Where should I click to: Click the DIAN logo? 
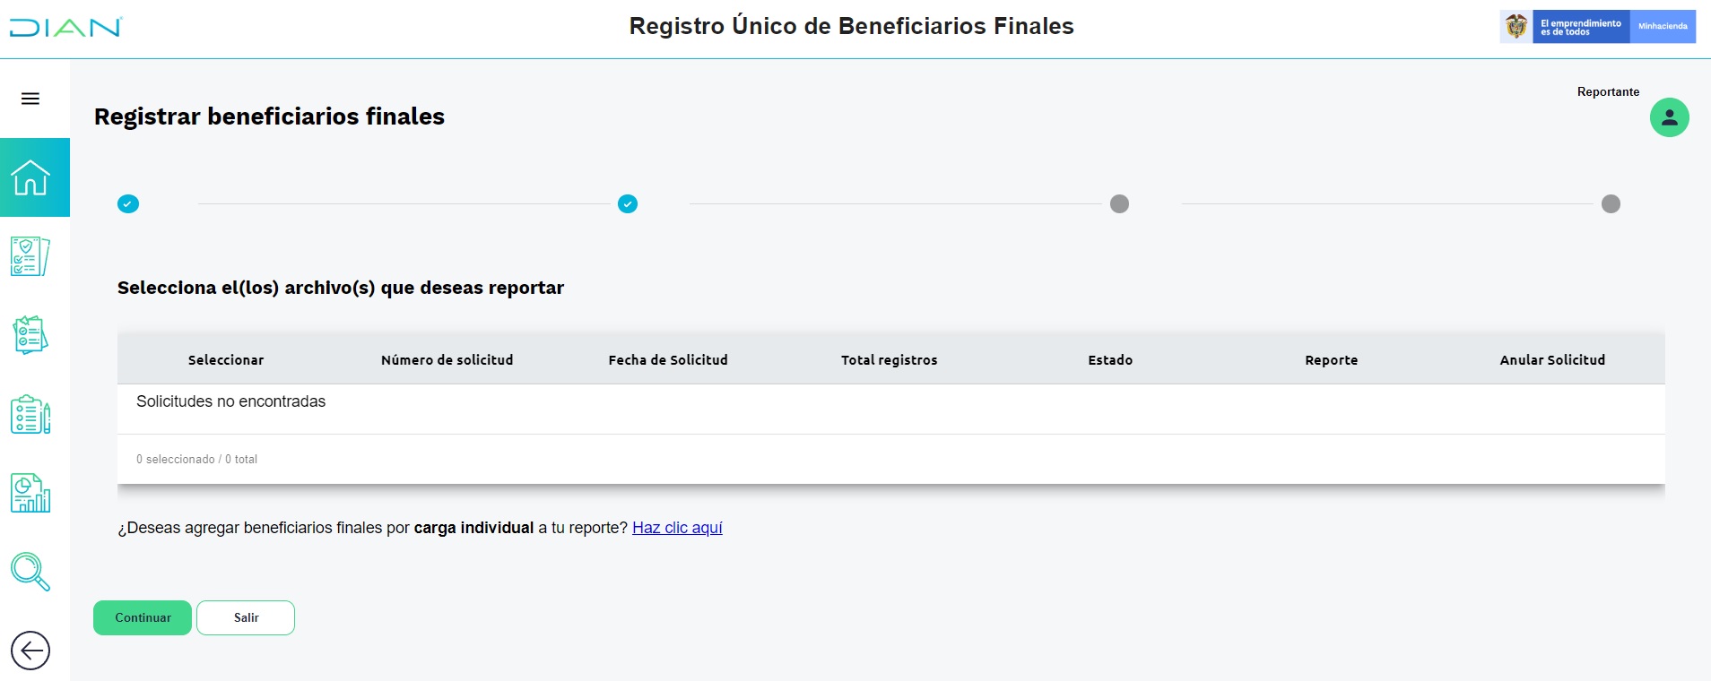pyautogui.click(x=65, y=28)
